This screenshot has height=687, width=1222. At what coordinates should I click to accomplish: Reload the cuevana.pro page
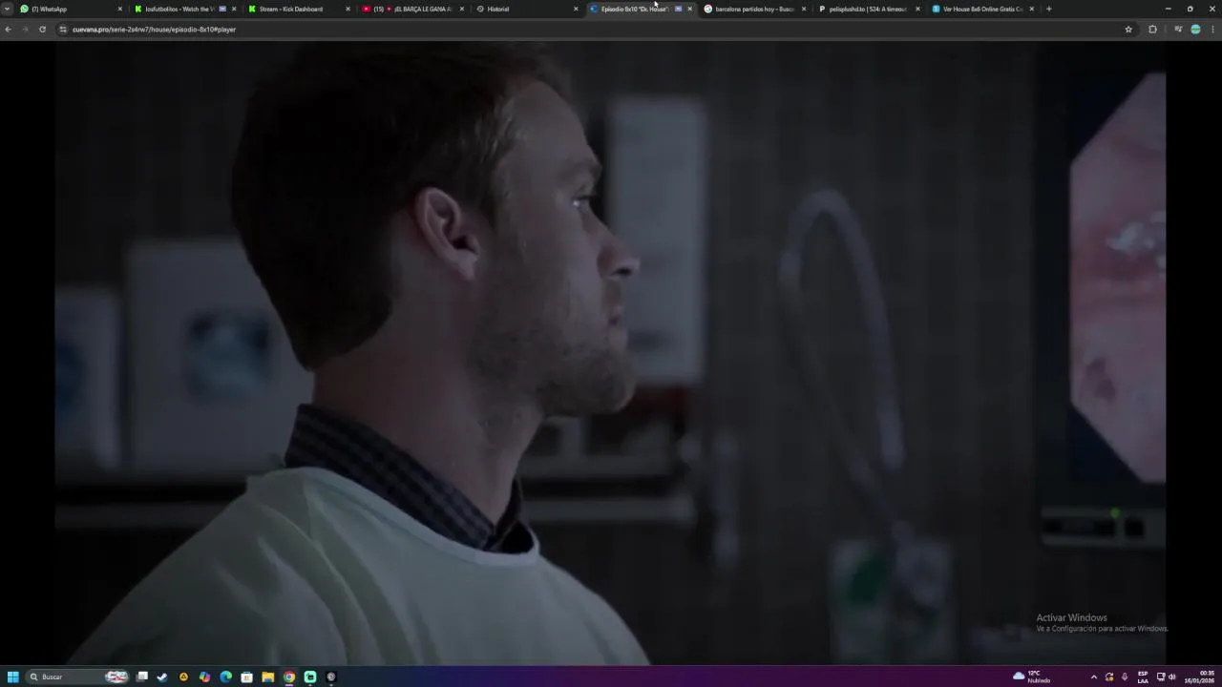[x=42, y=30]
